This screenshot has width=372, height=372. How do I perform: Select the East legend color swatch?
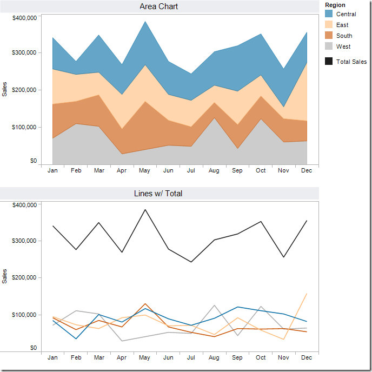point(329,24)
